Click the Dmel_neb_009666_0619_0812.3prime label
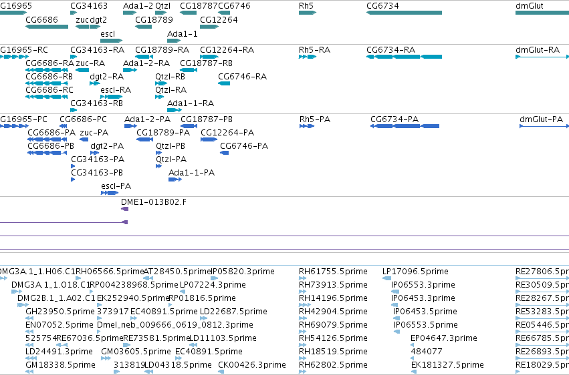 [x=175, y=325]
